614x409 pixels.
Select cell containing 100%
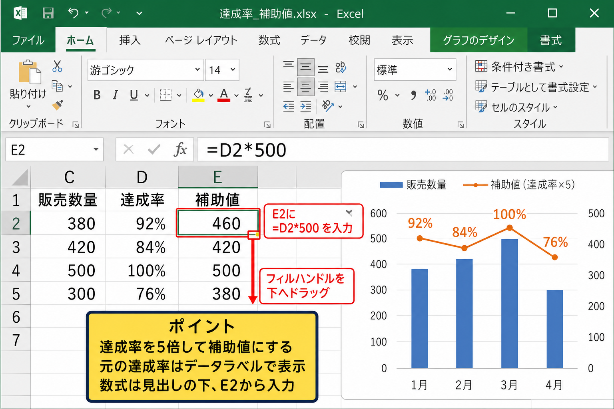(142, 270)
